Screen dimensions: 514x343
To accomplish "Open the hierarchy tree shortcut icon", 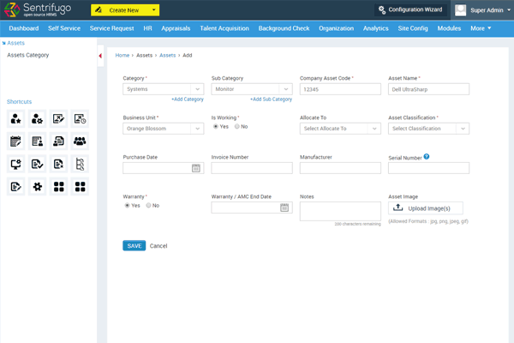I will (80, 164).
